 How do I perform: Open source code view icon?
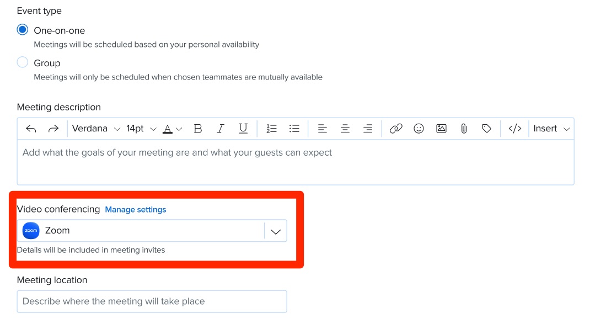515,129
